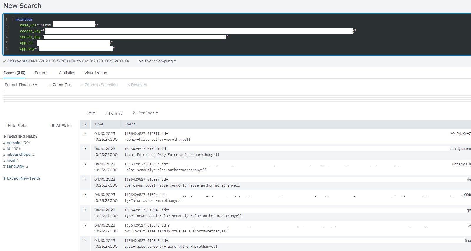
Task: Click the app_id line in the editor
Action: click(x=66, y=43)
